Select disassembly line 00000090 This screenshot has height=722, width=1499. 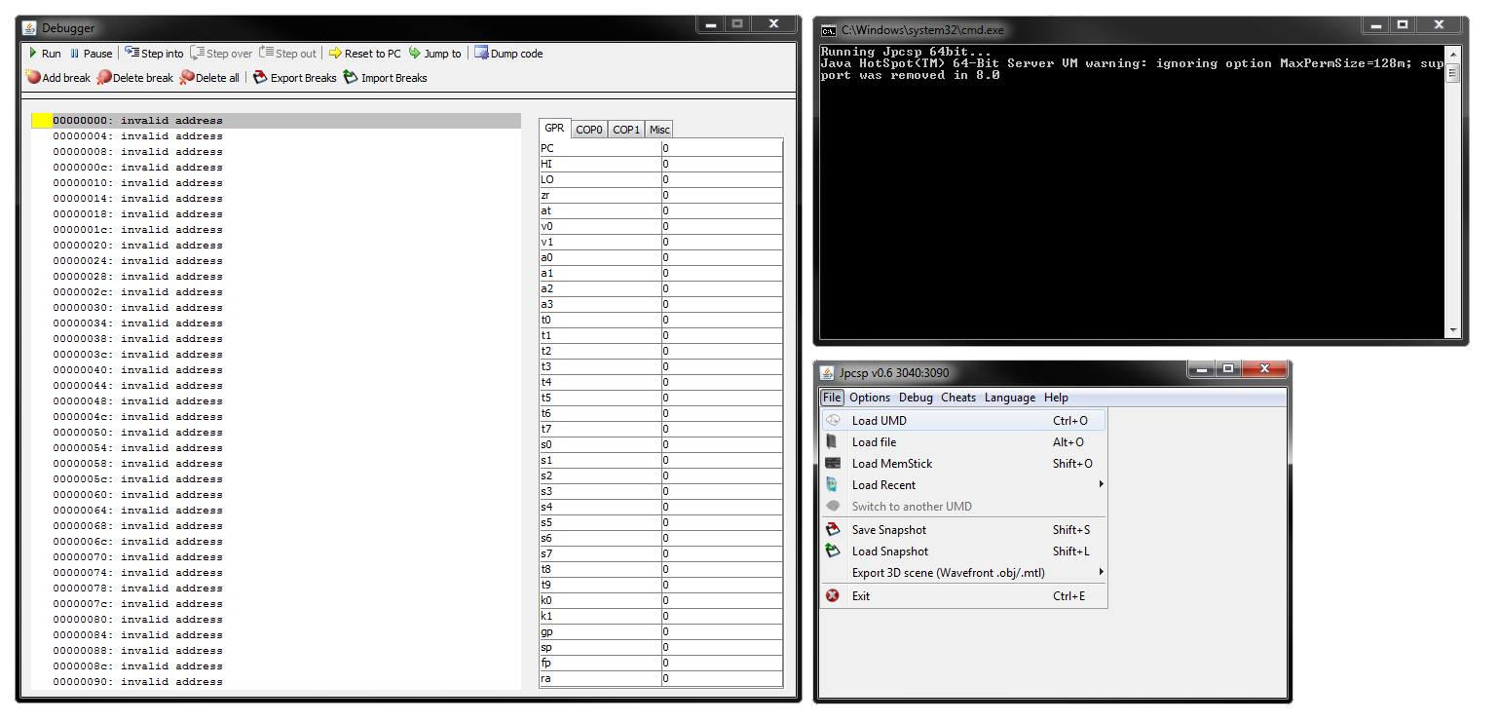coord(277,682)
